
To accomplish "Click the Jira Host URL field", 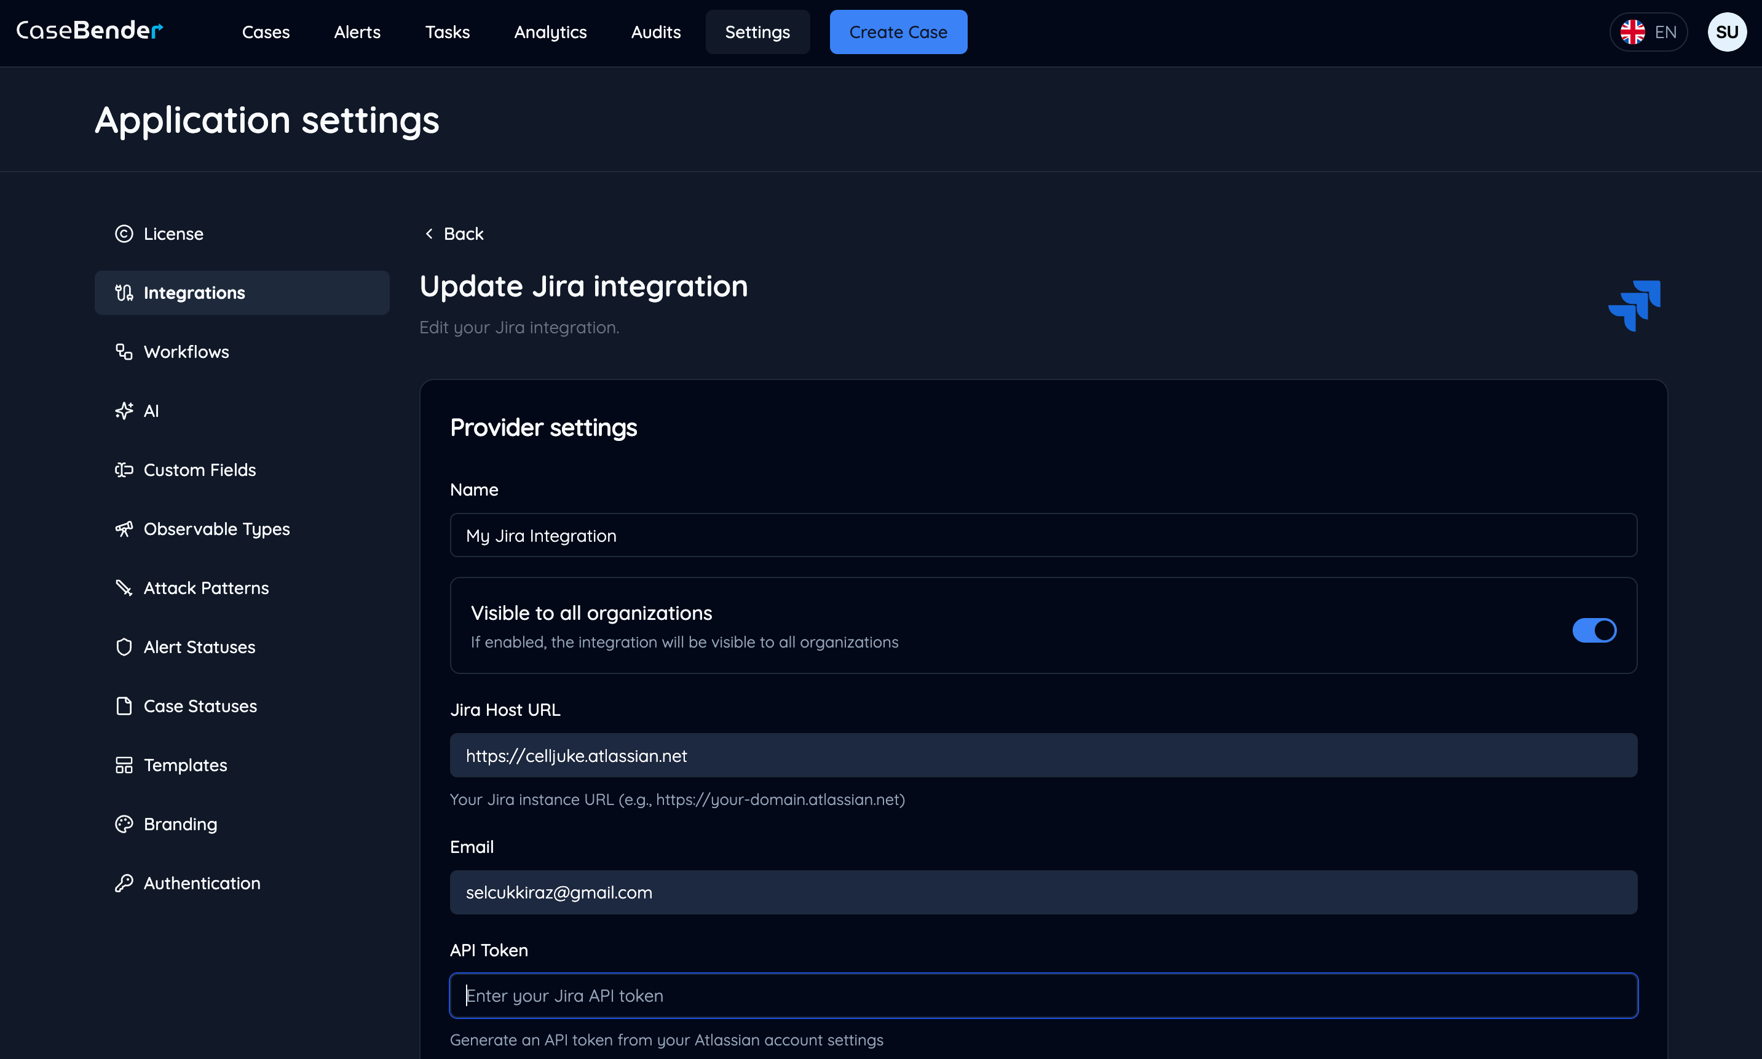I will point(1043,756).
